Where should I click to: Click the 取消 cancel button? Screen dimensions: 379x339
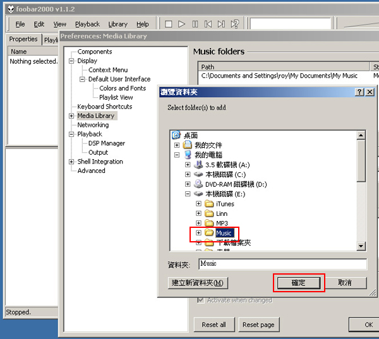click(345, 283)
